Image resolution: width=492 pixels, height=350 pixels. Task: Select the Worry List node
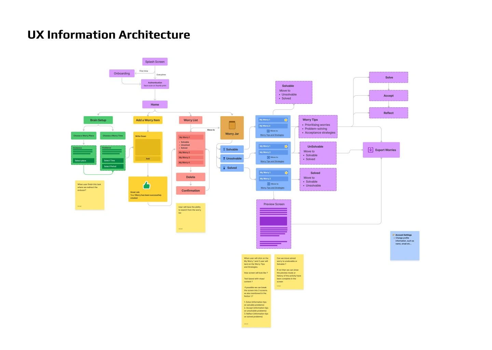tap(191, 120)
